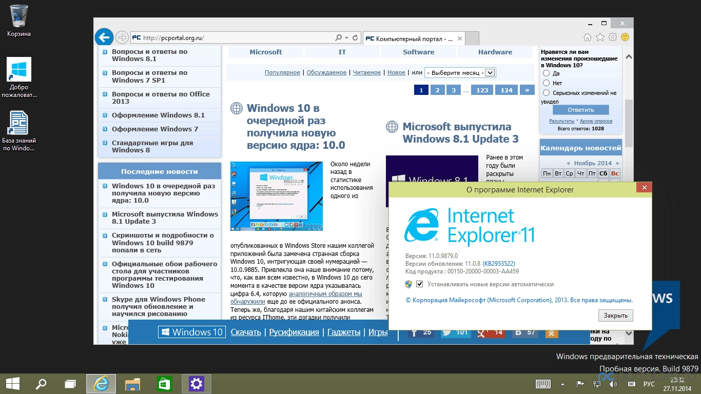Viewport: 701px width, 394px height.
Task: Click the Refresh icon in address bar
Action: 355,38
